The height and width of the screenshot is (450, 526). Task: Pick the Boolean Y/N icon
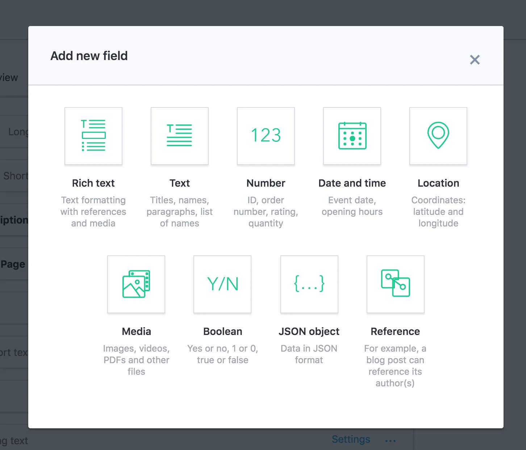point(222,284)
